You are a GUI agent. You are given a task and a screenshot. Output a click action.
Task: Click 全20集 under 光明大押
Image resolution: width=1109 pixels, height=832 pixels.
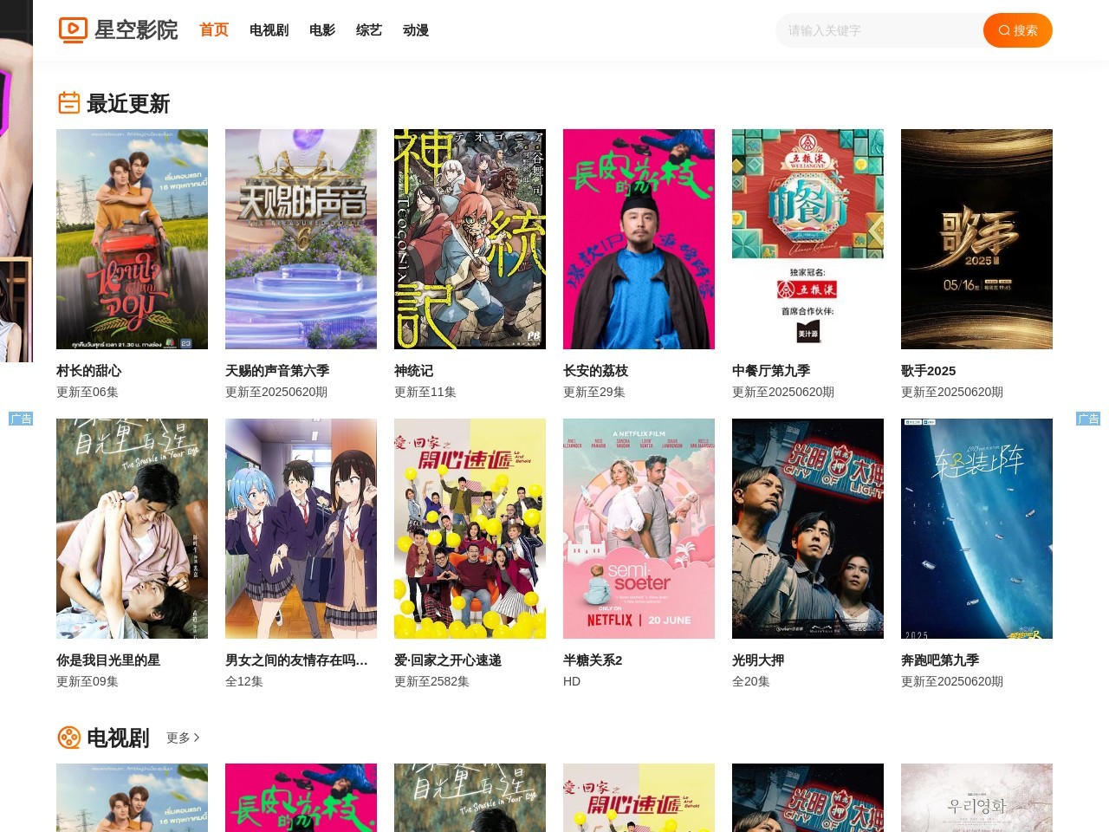point(751,681)
